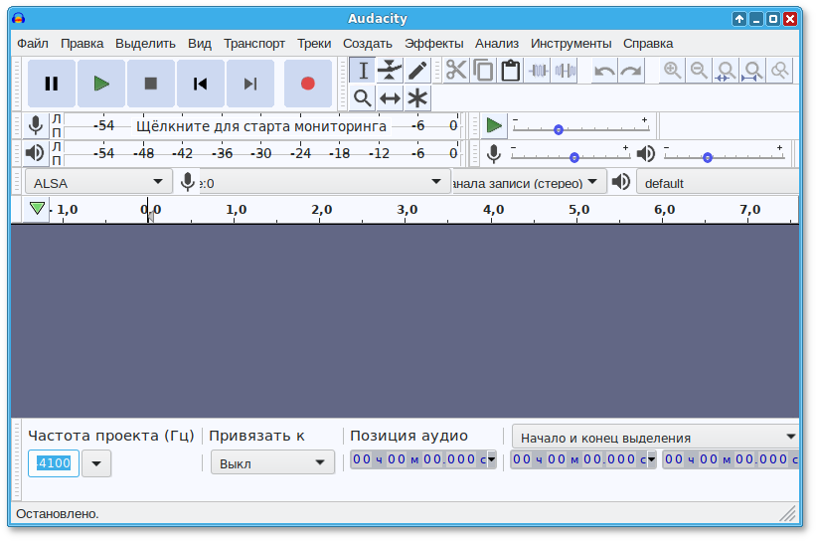
Task: Open the Файл menu
Action: pyautogui.click(x=33, y=43)
